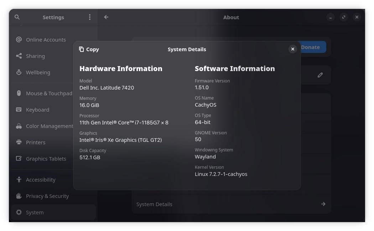Viewport: 374px width, 231px height.
Task: Open the System Details row
Action: click(231, 204)
